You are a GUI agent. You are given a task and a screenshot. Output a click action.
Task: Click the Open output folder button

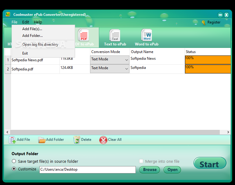[x=172, y=170]
